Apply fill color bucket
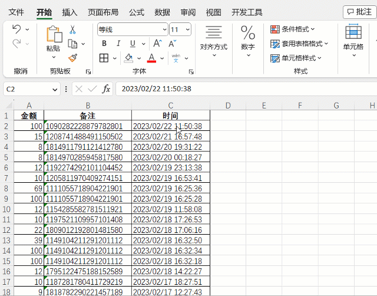This screenshot has height=296, width=377. (x=128, y=58)
